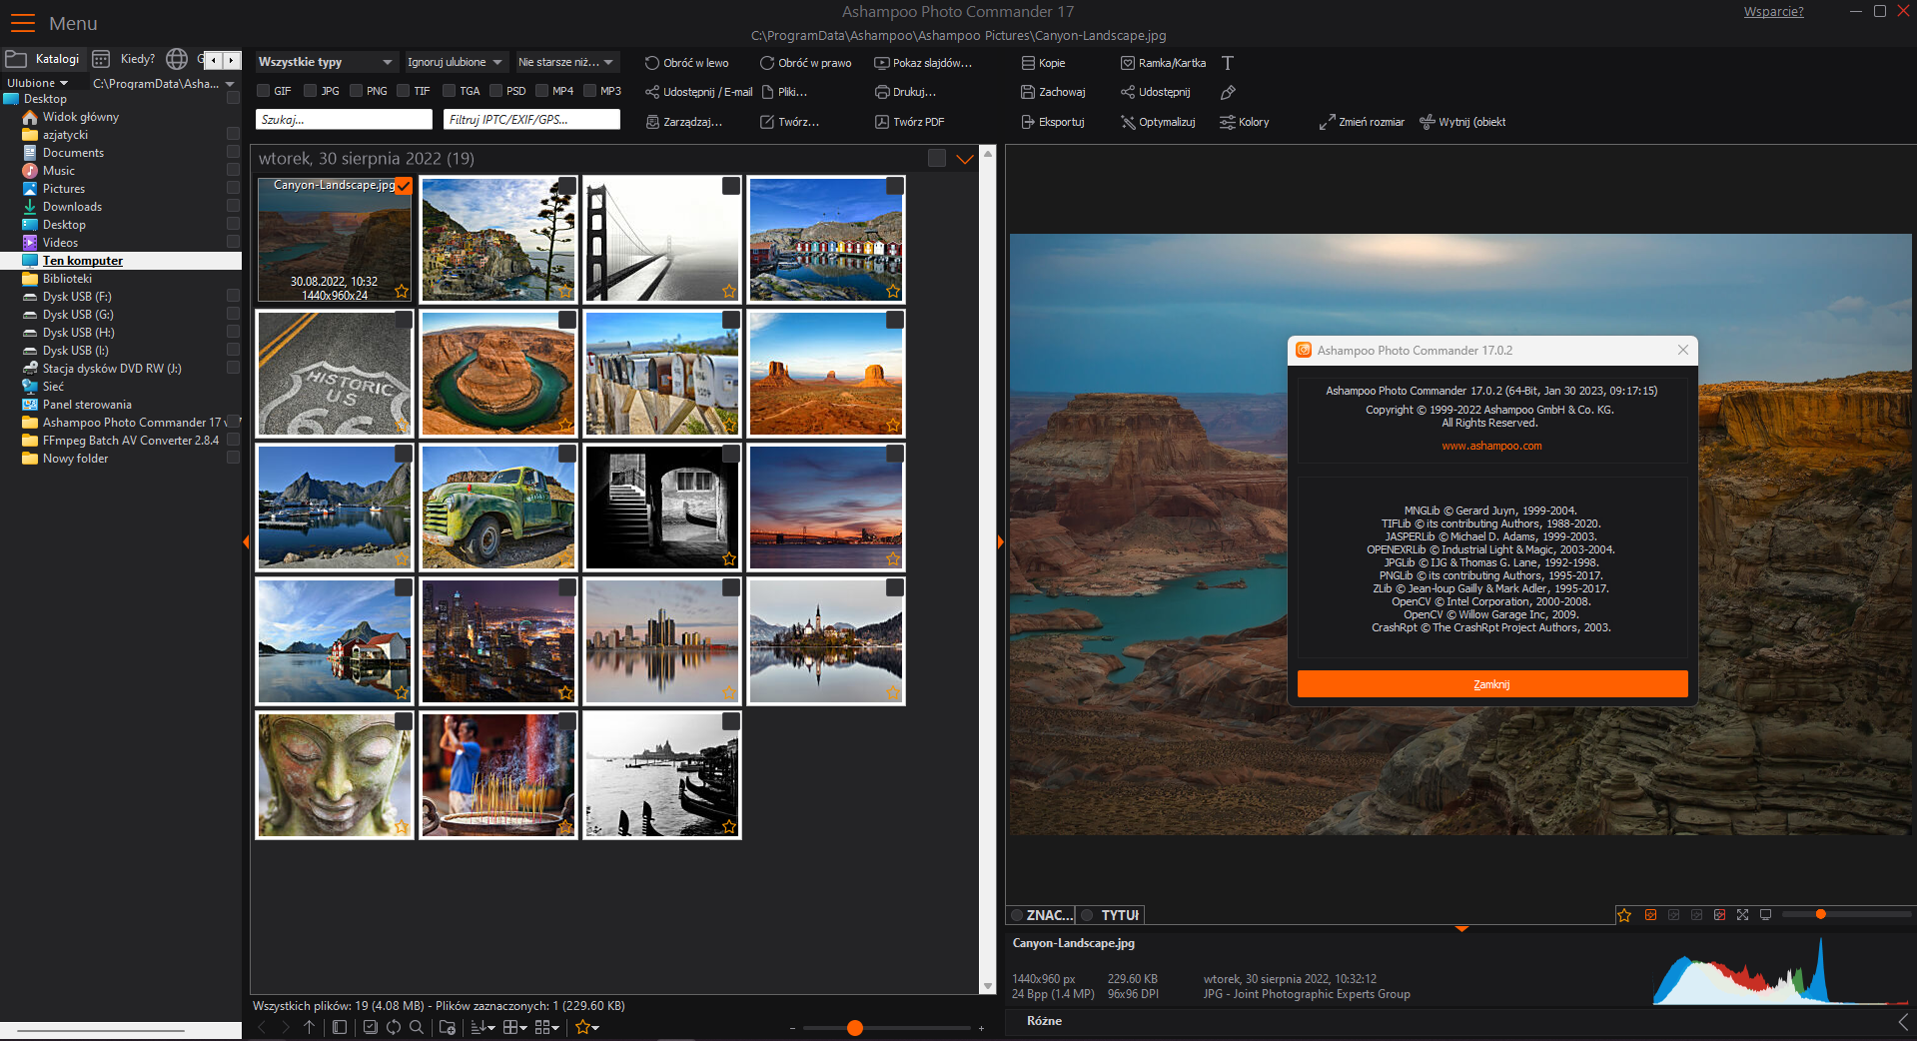
Task: Enable the JPG file type filter
Action: click(x=311, y=91)
